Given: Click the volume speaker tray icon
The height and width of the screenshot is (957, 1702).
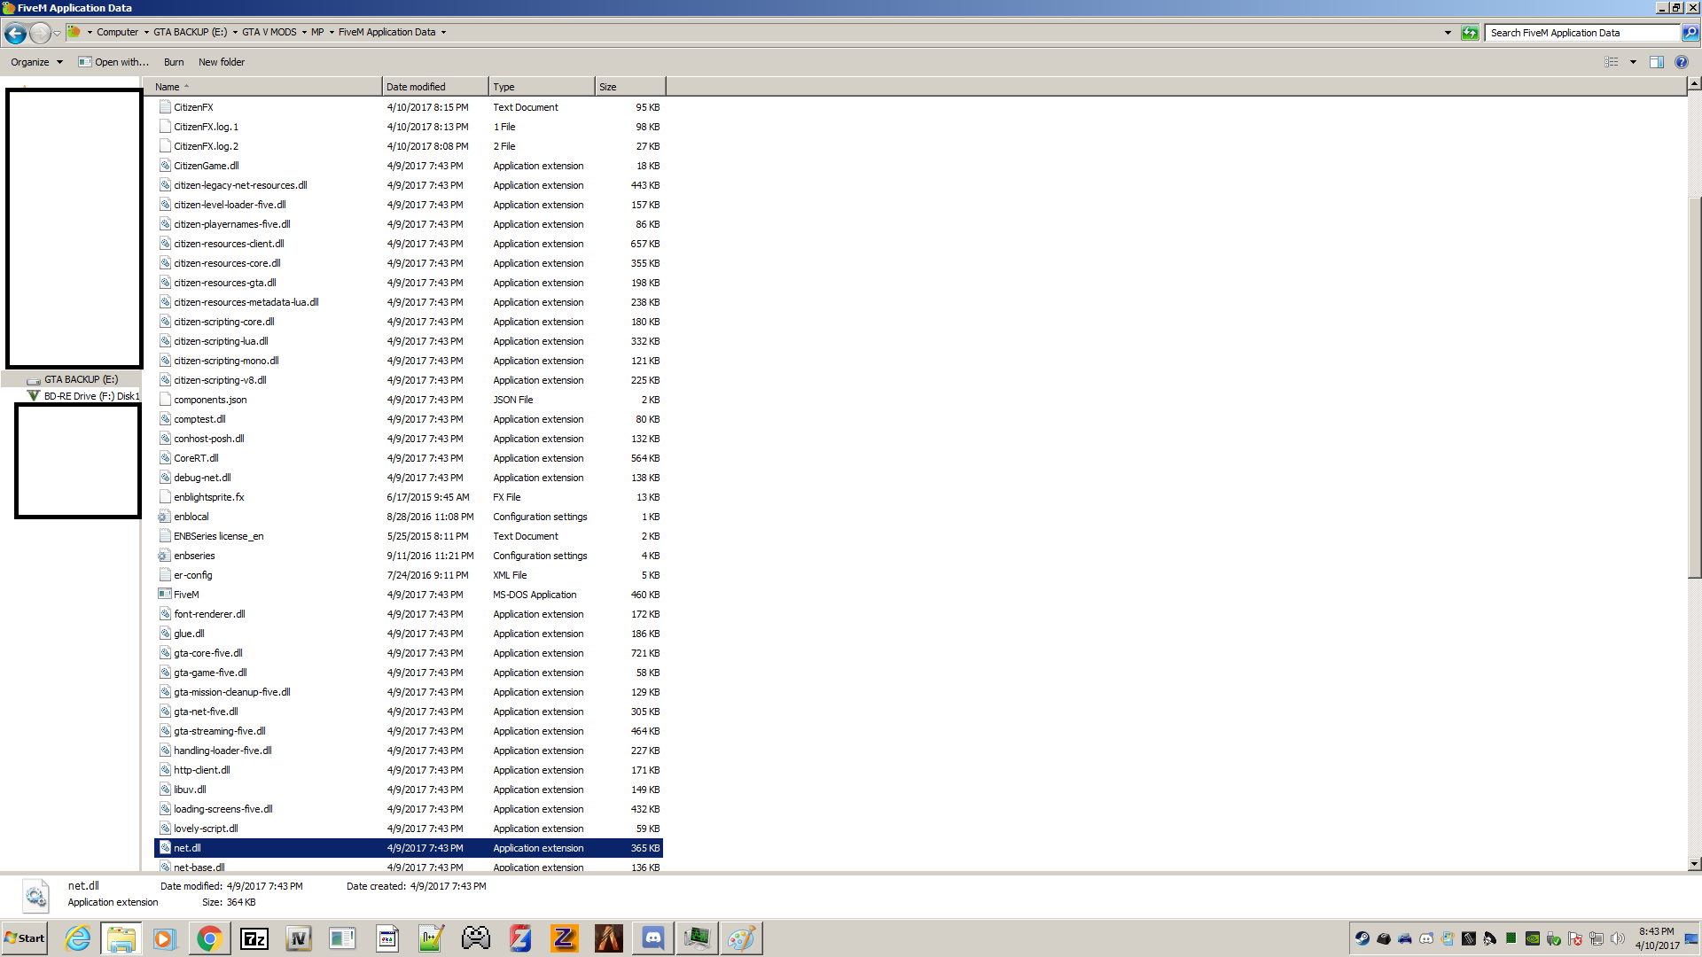Looking at the screenshot, I should [x=1618, y=938].
